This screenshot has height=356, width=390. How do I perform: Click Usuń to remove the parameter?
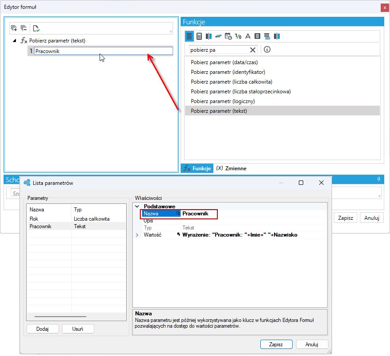tap(78, 329)
